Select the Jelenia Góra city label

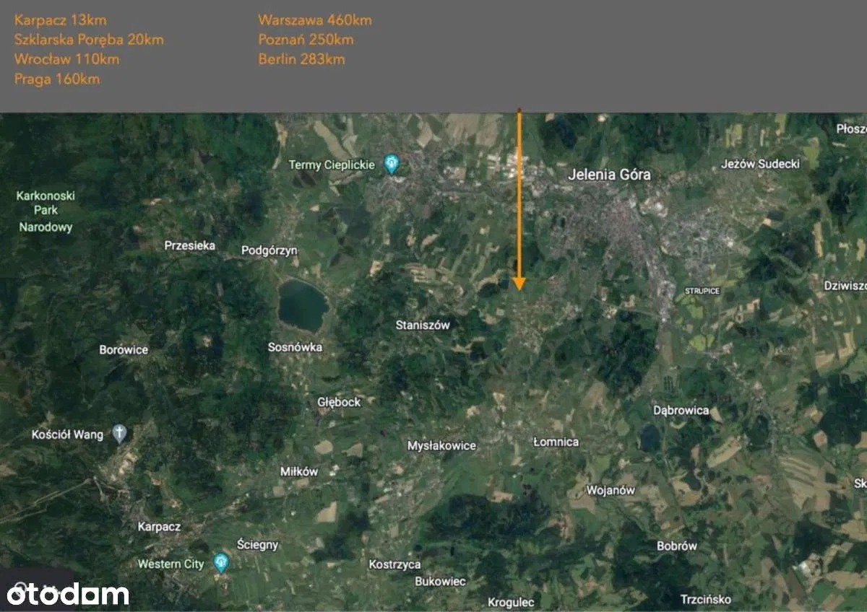tap(609, 174)
